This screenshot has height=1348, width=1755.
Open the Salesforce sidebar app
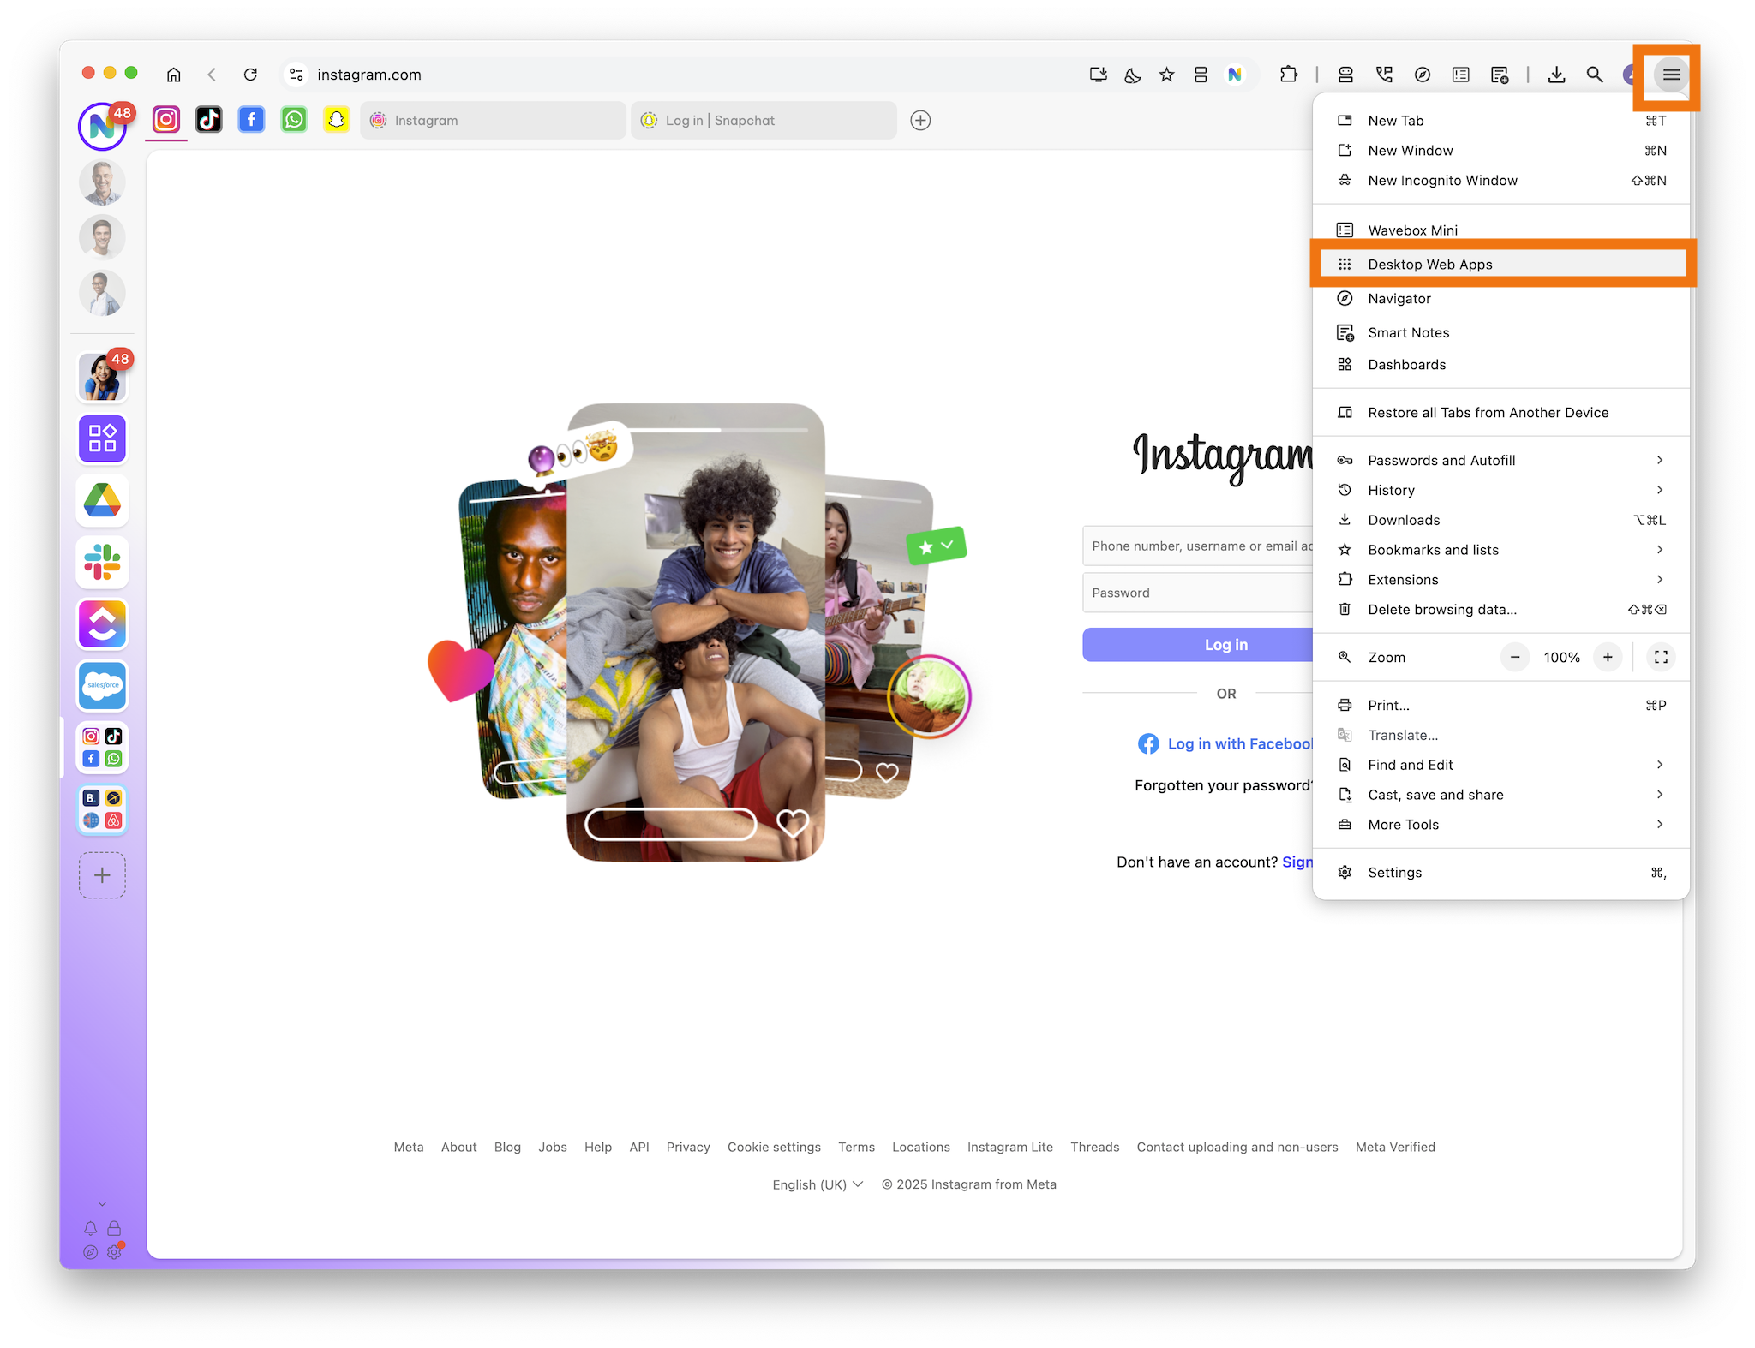tap(103, 685)
